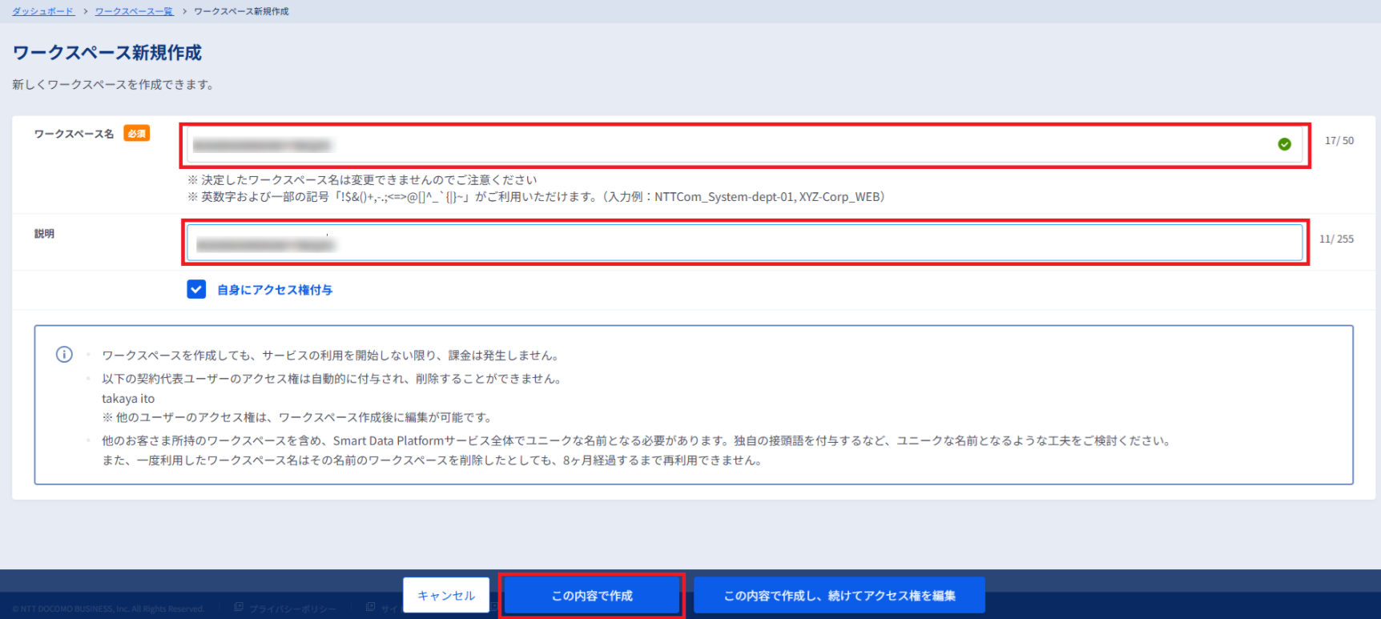Click the orange 必須 required badge
The image size is (1381, 619).
pyautogui.click(x=137, y=134)
